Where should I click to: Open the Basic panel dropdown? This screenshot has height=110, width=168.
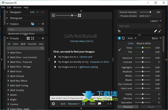(x=160, y=38)
